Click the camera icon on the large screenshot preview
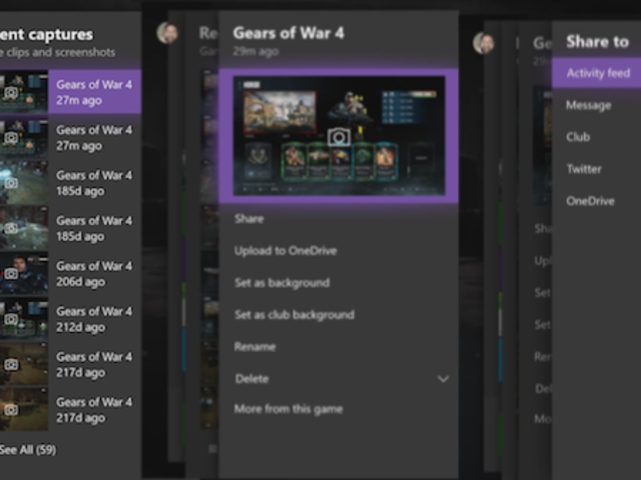The height and width of the screenshot is (480, 641). pos(339,137)
